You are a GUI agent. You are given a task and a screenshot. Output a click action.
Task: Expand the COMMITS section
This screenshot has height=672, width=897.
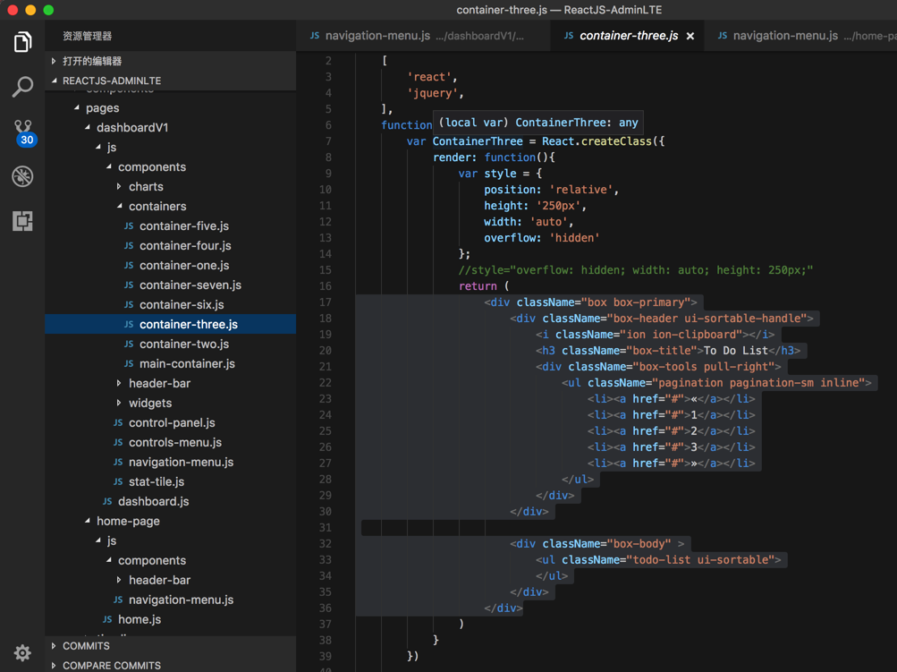point(86,646)
